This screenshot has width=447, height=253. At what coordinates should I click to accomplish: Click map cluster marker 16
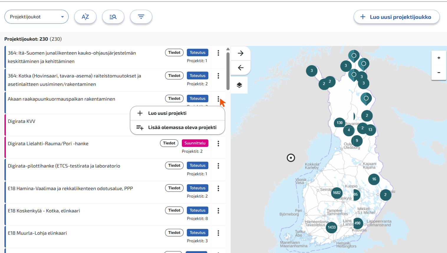[x=374, y=179]
